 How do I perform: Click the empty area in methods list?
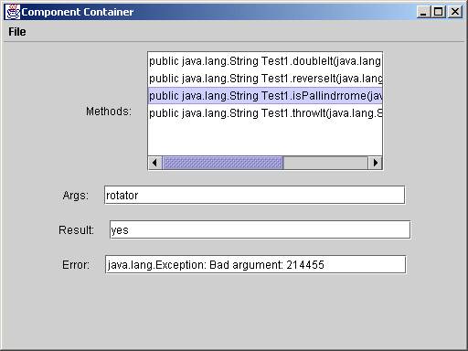pyautogui.click(x=265, y=139)
